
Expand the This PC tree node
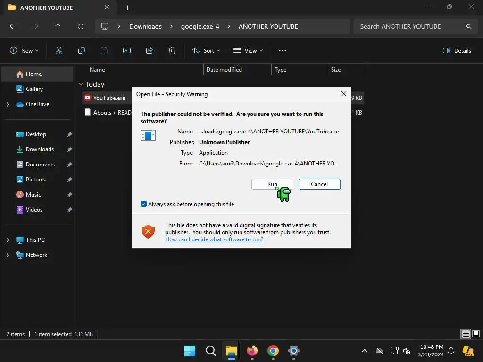8,240
